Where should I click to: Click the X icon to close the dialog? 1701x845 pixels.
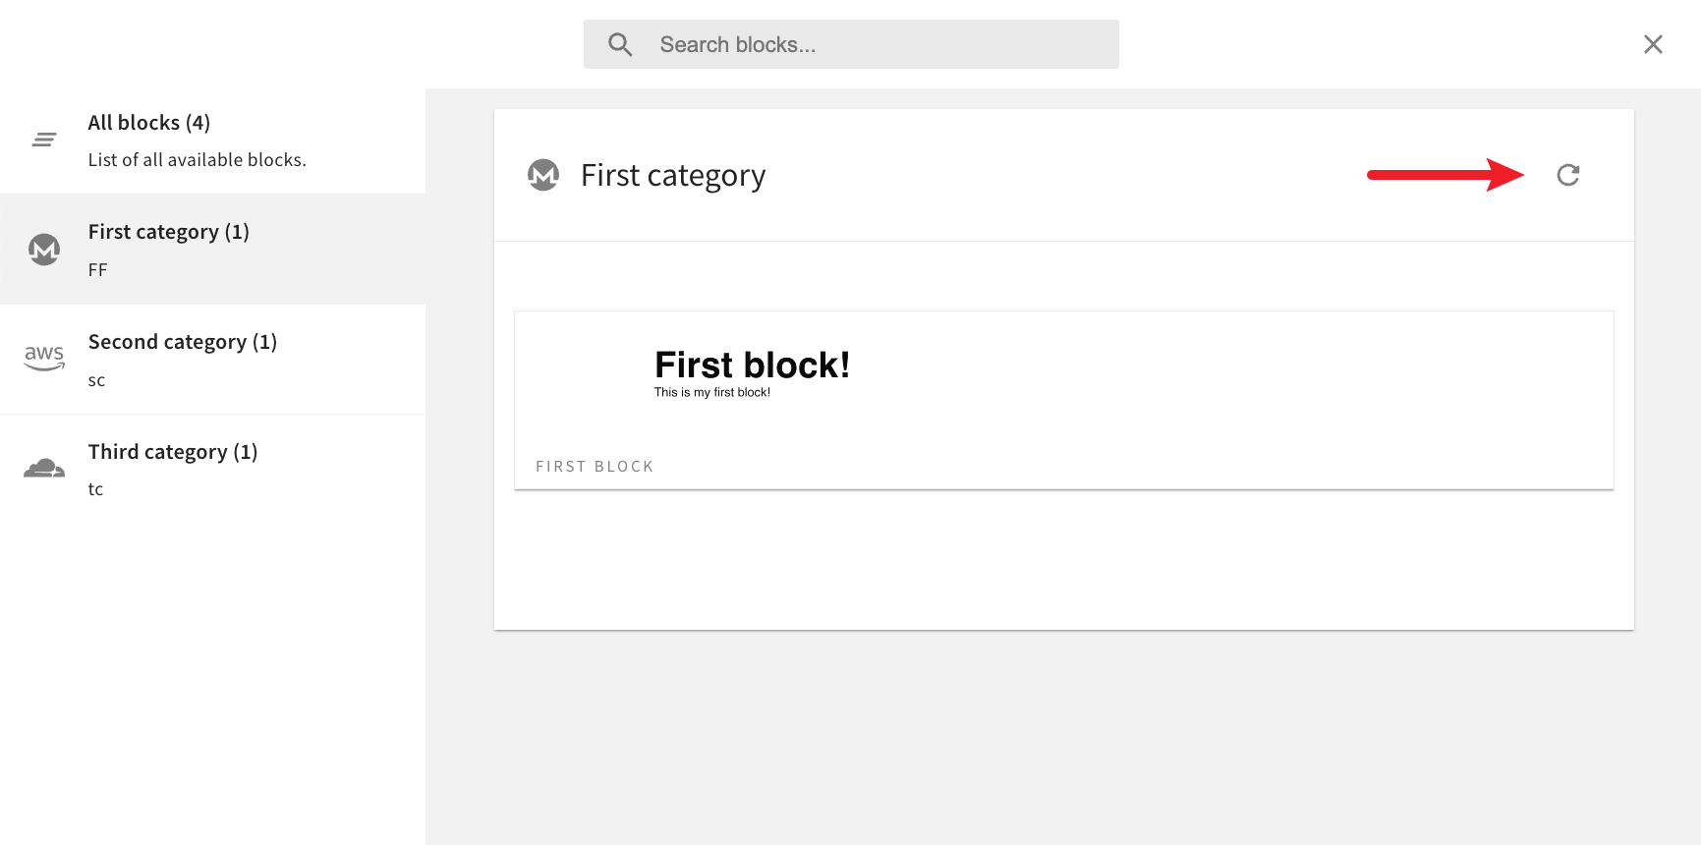coord(1653,43)
